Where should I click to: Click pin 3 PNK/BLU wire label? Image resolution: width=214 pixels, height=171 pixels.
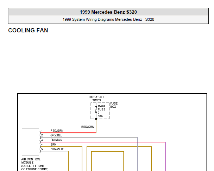coord(56,140)
